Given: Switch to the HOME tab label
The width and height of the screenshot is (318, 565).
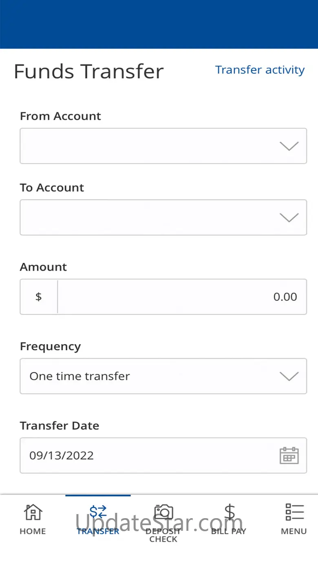Looking at the screenshot, I should tap(33, 531).
